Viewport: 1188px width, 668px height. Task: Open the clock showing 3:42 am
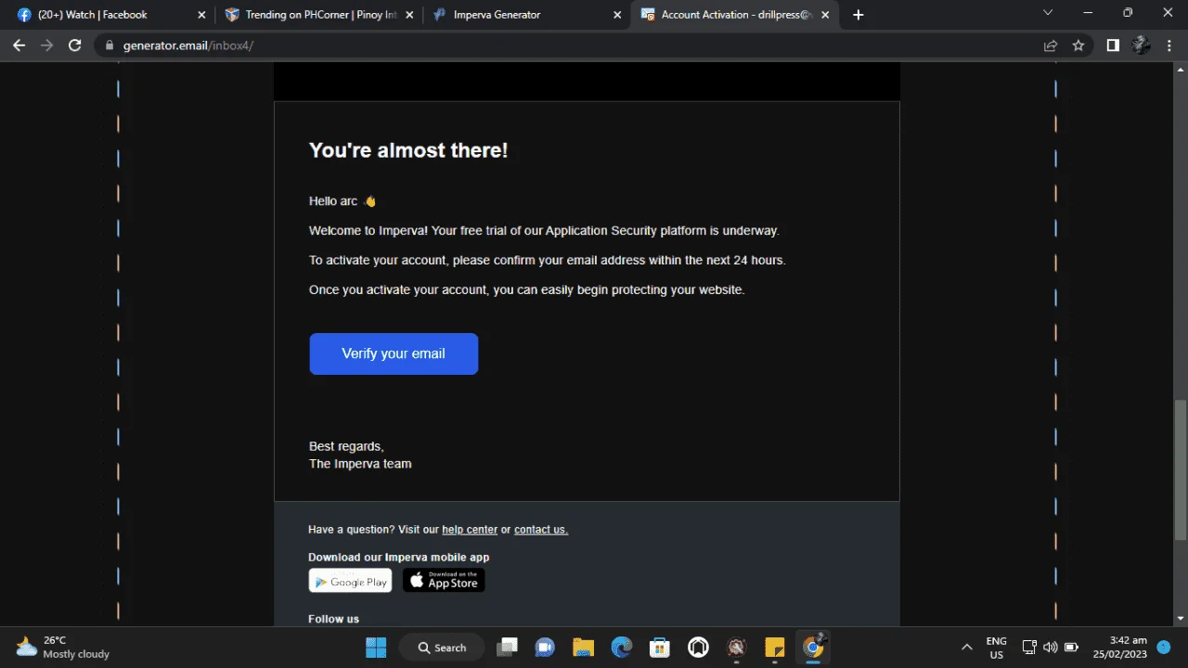1120,648
